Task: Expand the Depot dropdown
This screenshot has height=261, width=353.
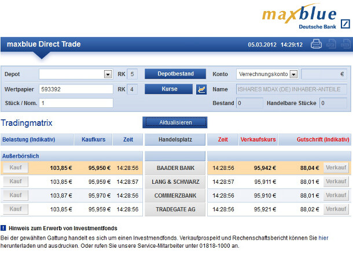Action: (x=107, y=74)
